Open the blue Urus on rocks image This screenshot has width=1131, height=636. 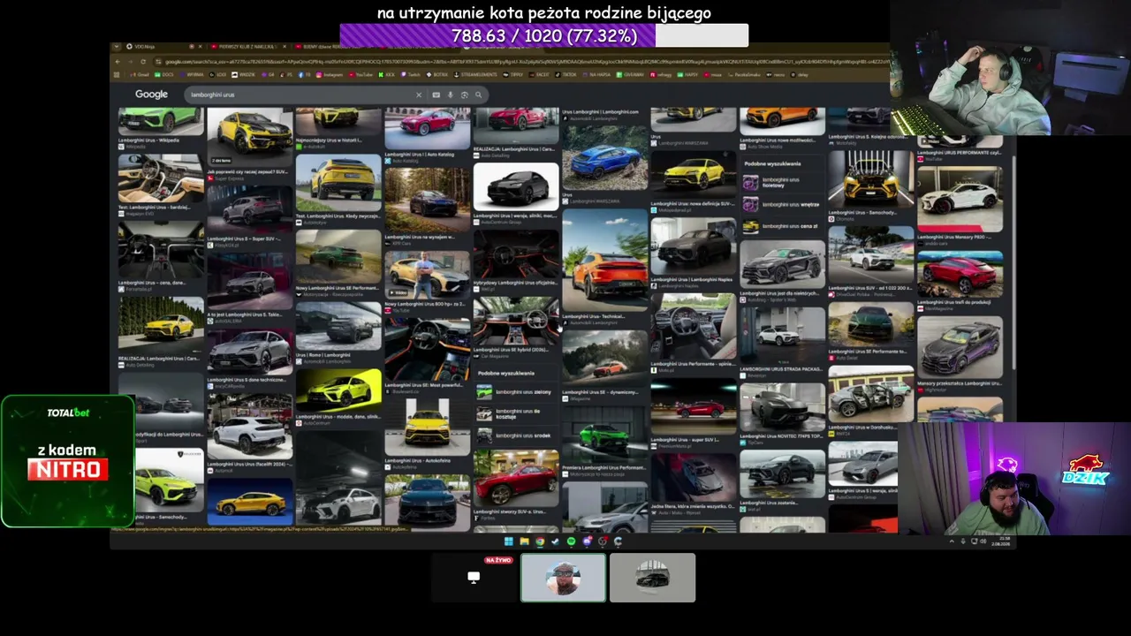click(x=605, y=157)
